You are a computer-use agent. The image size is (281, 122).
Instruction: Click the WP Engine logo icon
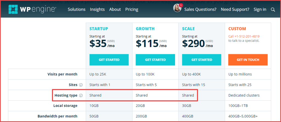[13, 9]
